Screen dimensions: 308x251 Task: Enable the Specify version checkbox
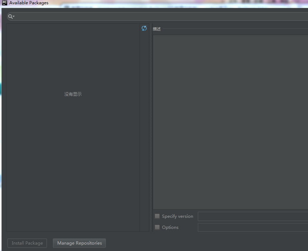coord(157,216)
